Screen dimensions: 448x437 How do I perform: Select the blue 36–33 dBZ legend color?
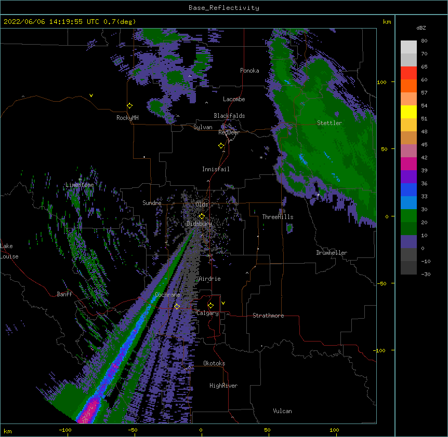(409, 189)
